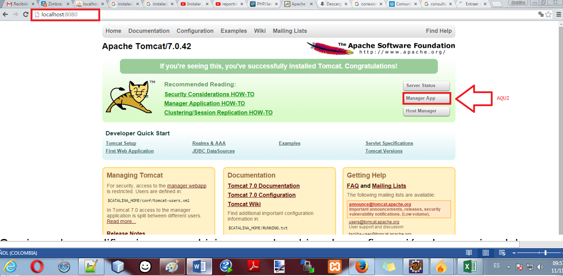Open Paint palette icon in taskbar
This screenshot has width=563, height=276.
pos(172,266)
